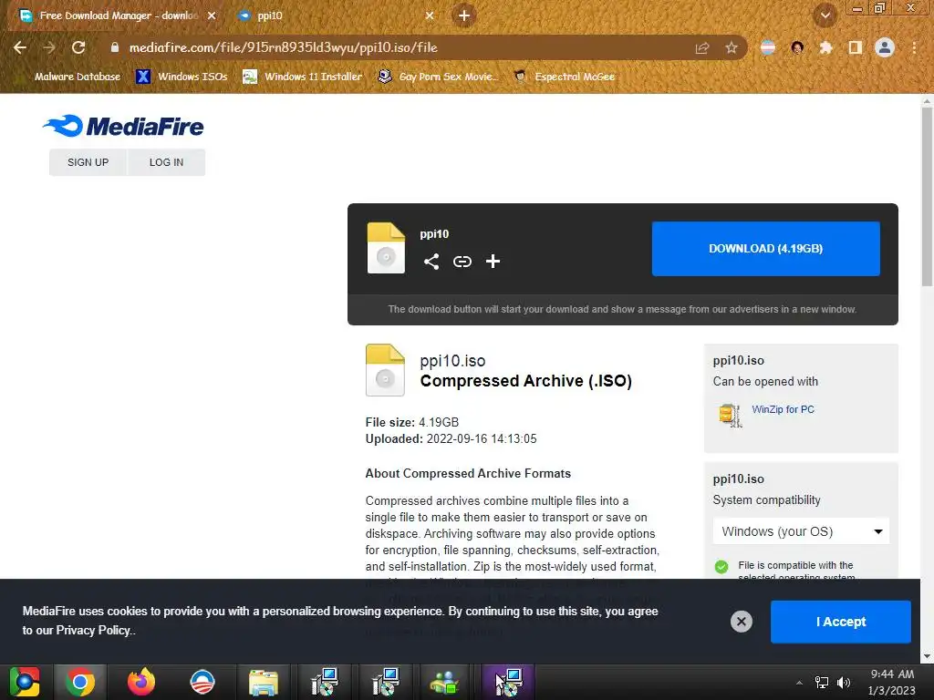
Task: Click the MediaFire logo
Action: click(x=123, y=126)
